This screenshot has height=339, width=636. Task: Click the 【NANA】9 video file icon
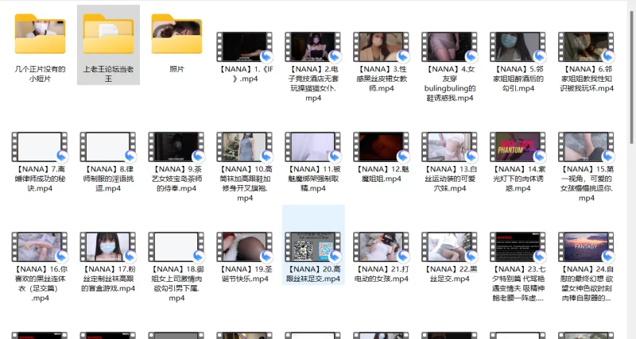click(176, 147)
